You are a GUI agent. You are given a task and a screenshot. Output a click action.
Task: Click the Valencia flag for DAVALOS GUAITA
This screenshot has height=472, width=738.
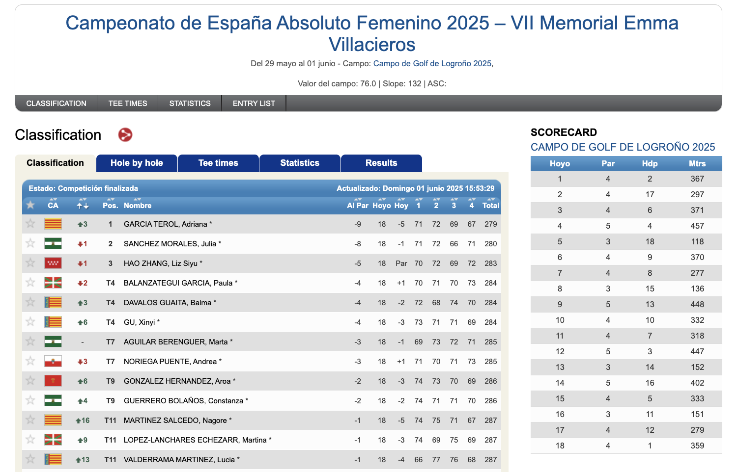[53, 302]
